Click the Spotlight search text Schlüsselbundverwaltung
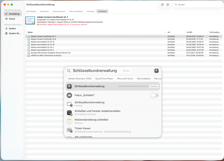 pos(95,71)
